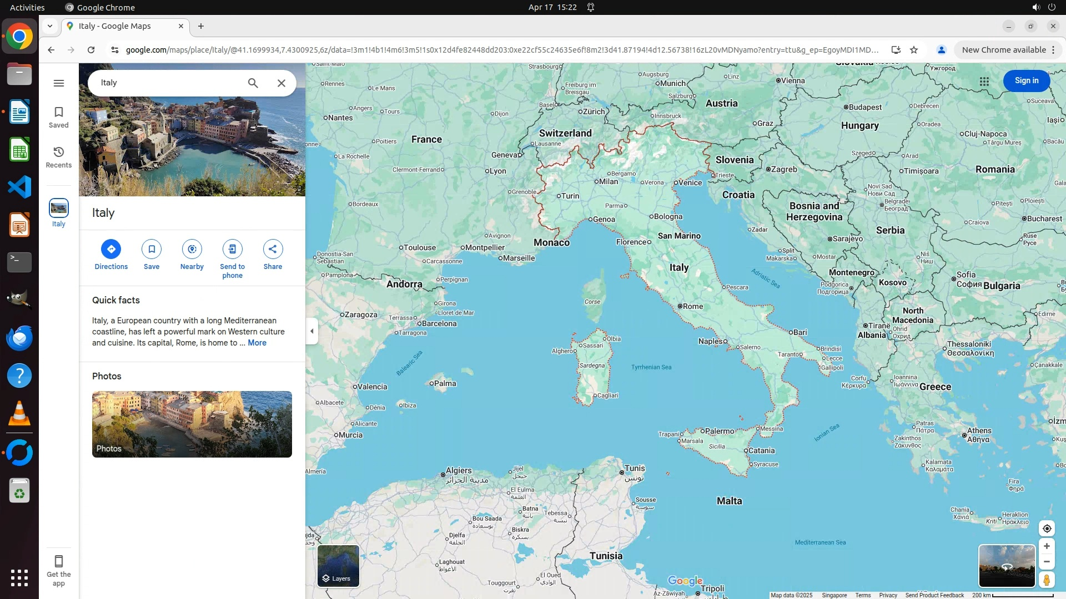This screenshot has width=1066, height=599.
Task: Show your location on the map
Action: [x=1047, y=529]
